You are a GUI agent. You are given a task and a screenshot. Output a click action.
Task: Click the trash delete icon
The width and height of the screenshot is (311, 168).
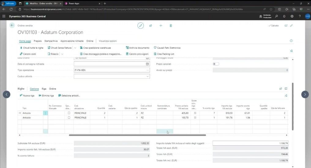(171, 25)
